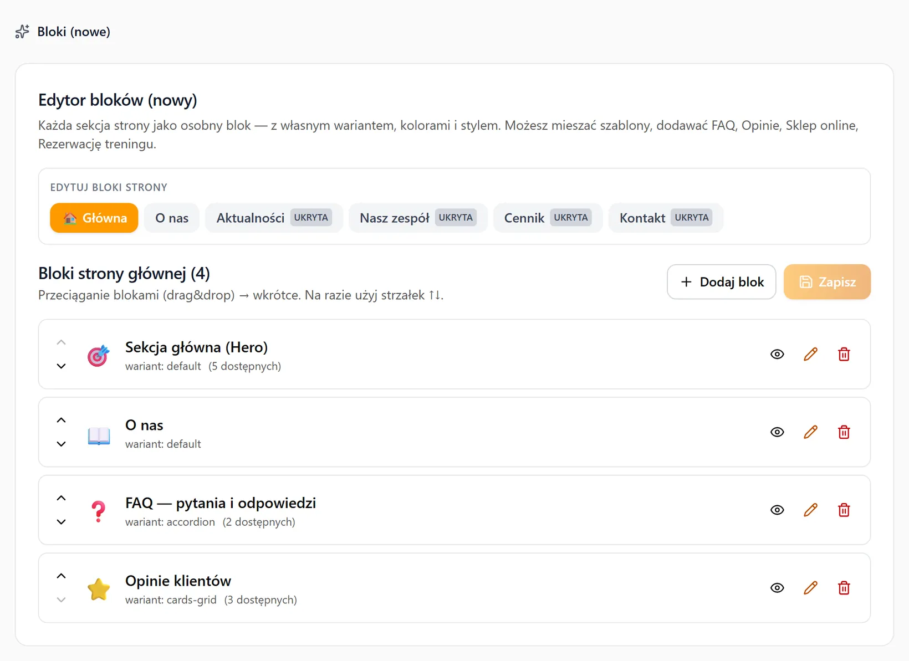Click the book icon of O nas block
The image size is (909, 661).
[x=99, y=435]
